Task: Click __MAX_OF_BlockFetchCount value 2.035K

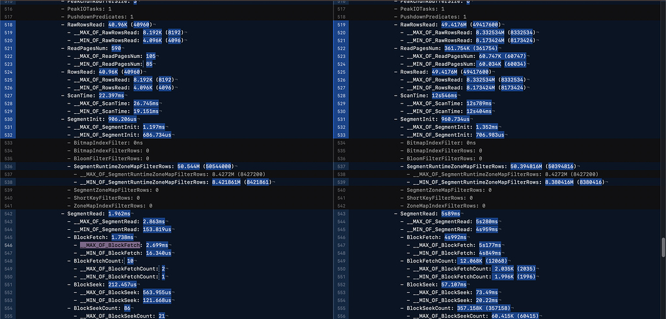Action: point(504,269)
